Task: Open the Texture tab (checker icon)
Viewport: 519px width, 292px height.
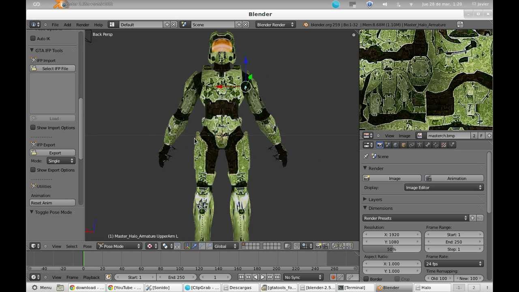Action: (444, 145)
